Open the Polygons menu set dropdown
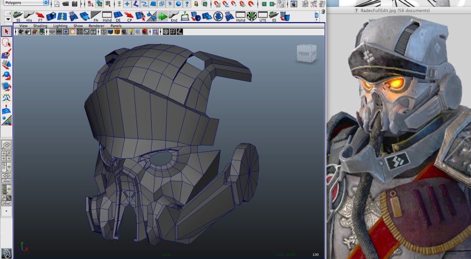Viewport: 471px width, 259px height. (x=26, y=3)
